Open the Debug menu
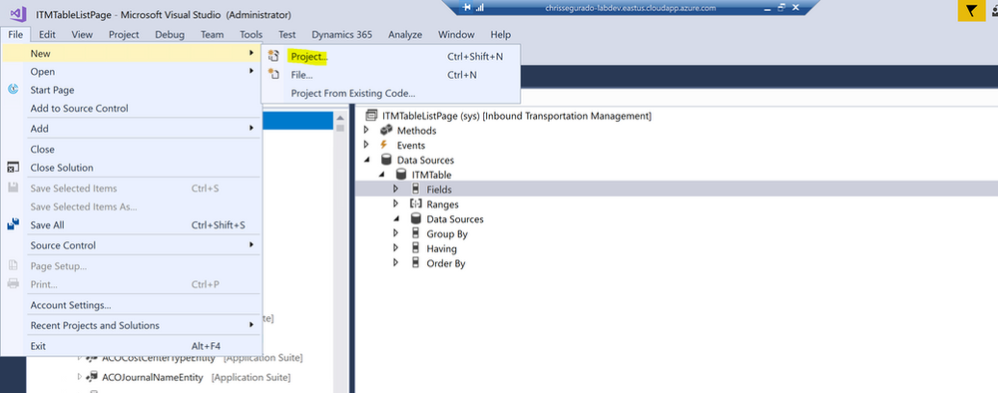Viewport: 998px width, 393px height. pos(170,34)
